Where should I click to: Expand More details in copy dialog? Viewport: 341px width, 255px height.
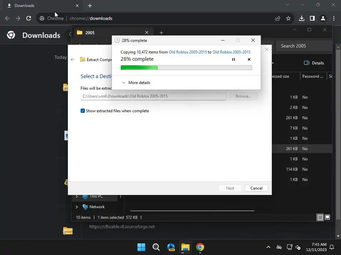tap(136, 83)
